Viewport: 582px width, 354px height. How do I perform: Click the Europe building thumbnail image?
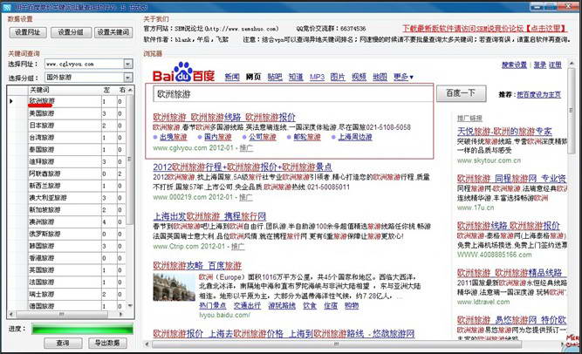coord(175,287)
